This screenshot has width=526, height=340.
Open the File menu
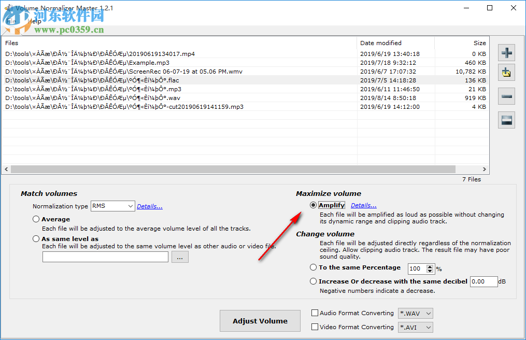(10, 21)
